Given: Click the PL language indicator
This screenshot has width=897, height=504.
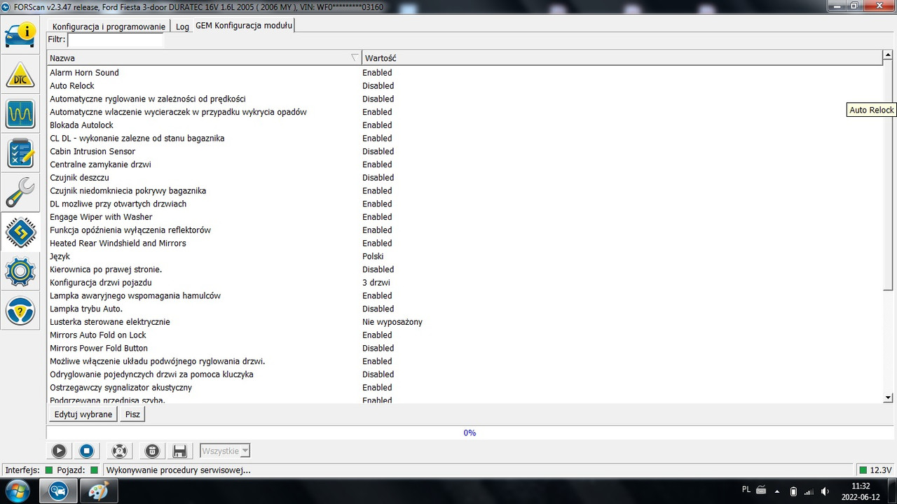Looking at the screenshot, I should 747,489.
